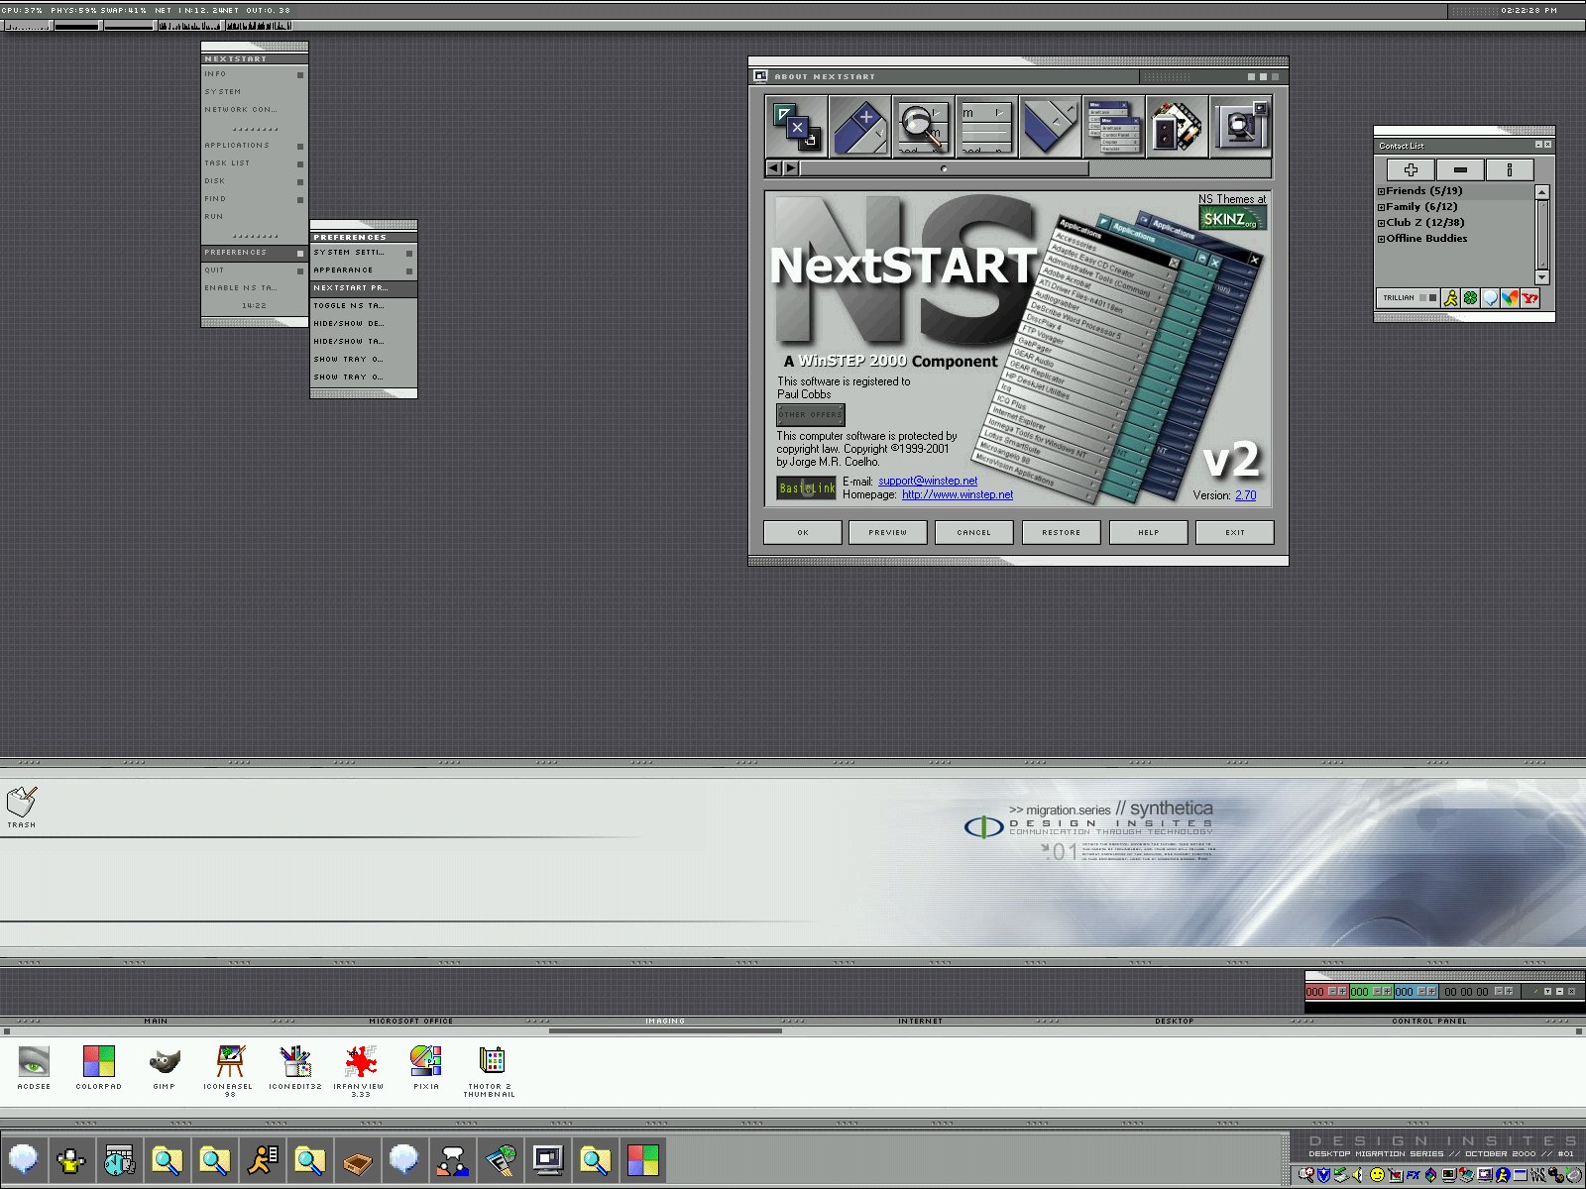This screenshot has height=1189, width=1586.
Task: Open the Trash icon on the desktop shelf
Action: tap(22, 807)
